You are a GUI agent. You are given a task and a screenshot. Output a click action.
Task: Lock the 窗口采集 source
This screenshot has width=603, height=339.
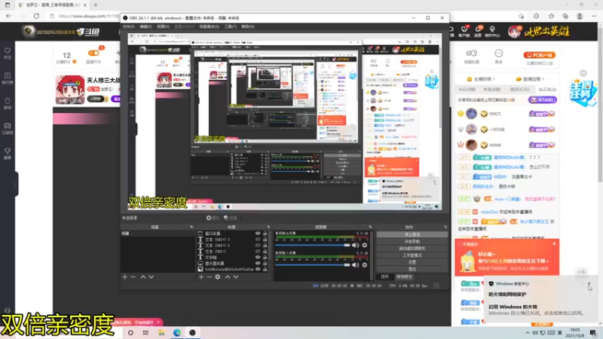point(265,234)
